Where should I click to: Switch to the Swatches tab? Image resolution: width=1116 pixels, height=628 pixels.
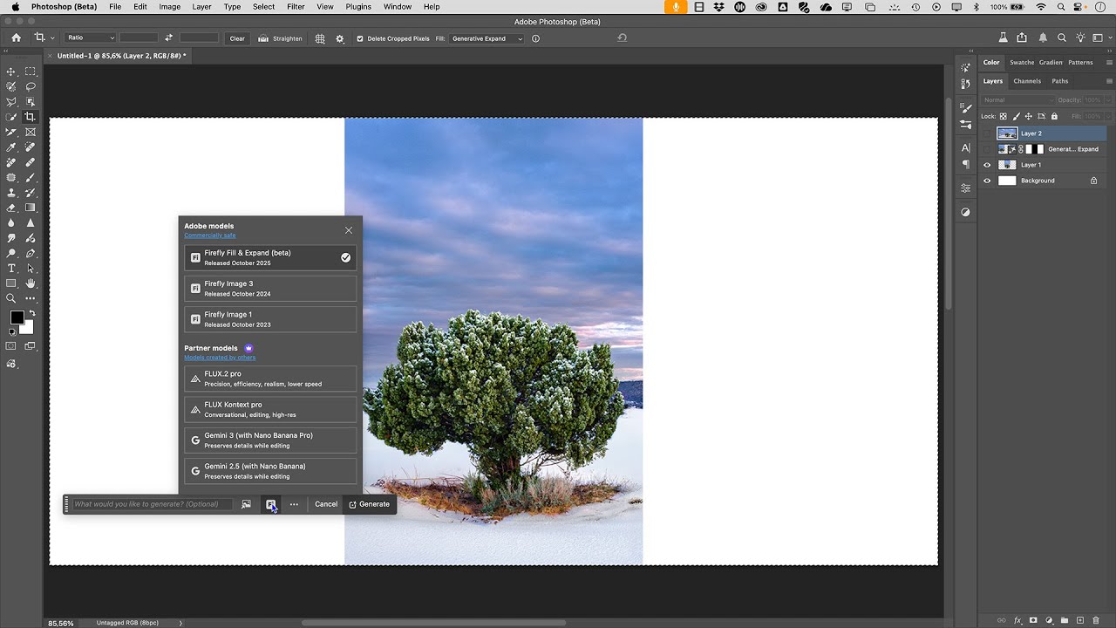click(x=1021, y=63)
